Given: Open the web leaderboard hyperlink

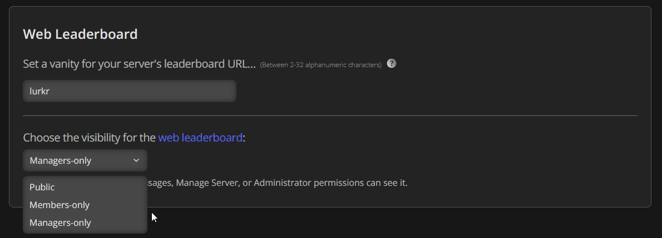Looking at the screenshot, I should click(x=200, y=138).
